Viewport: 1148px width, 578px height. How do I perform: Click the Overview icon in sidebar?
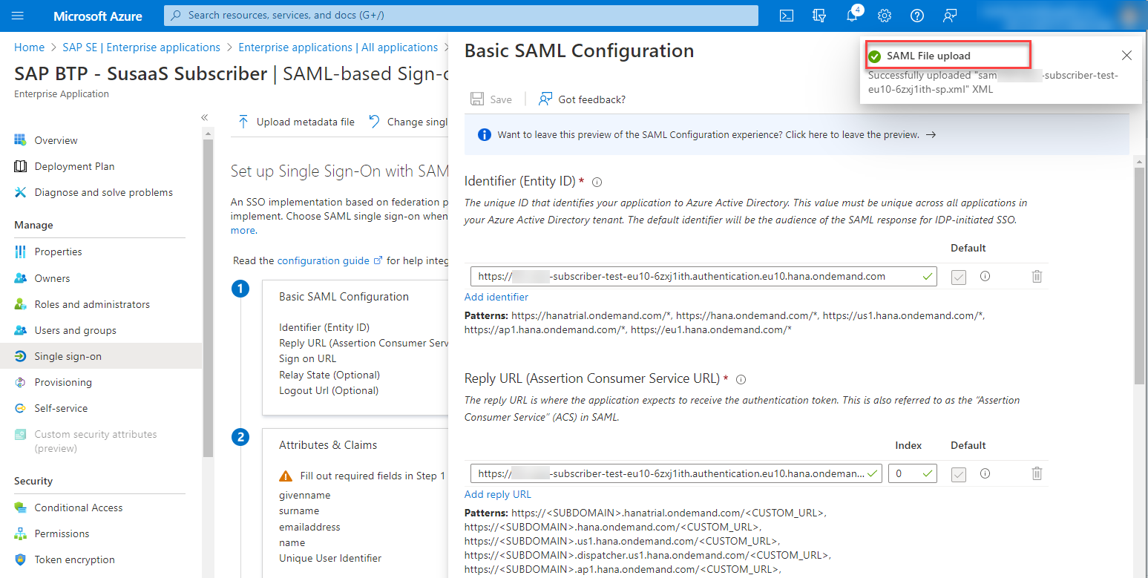20,140
